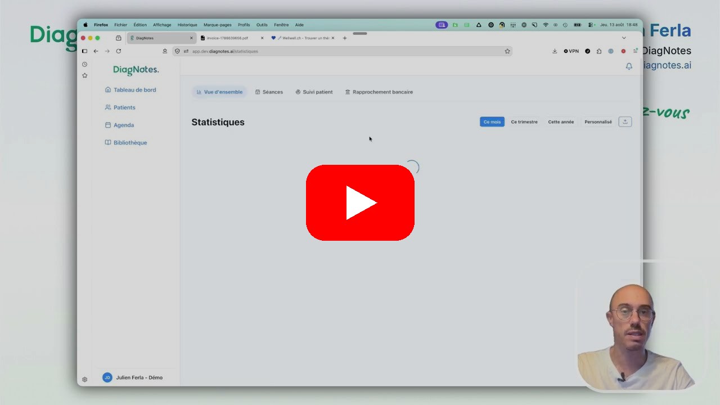Open bookmarks star in Firefox sidebar

coord(84,75)
